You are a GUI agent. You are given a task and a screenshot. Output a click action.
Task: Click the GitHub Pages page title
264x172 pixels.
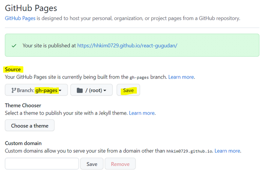point(31,8)
